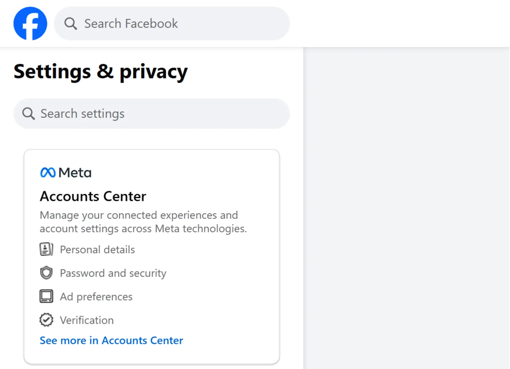Focus the Search settings text field
Screen dimensions: 510x369
[159, 114]
